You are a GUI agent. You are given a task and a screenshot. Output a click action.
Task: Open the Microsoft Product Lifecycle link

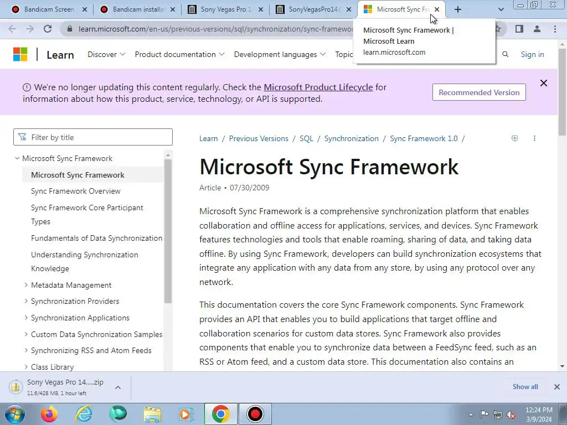(318, 87)
